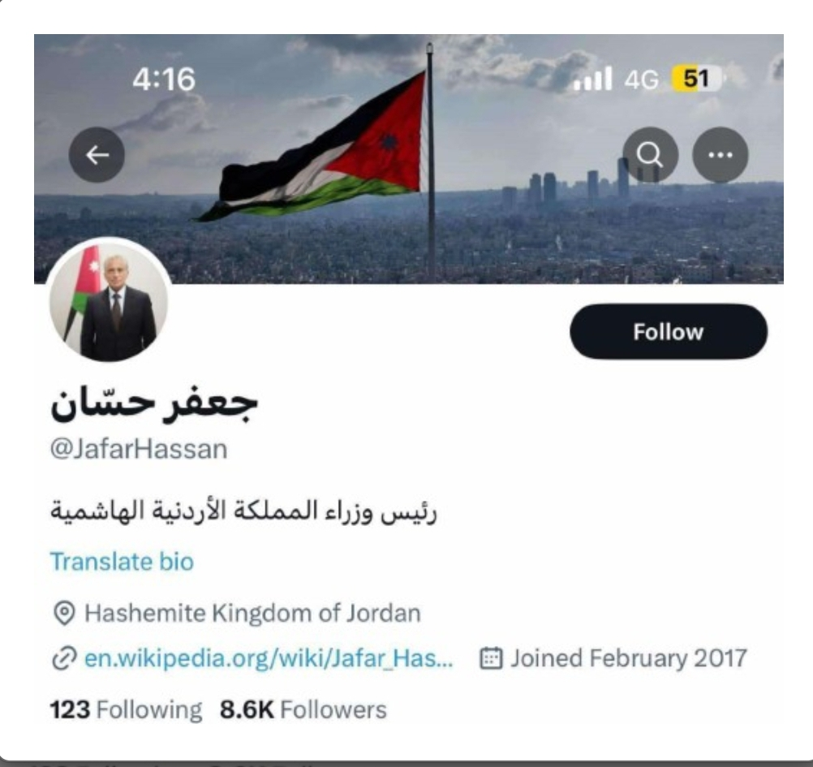Tap the Arabic display name heading
The height and width of the screenshot is (767, 813).
(154, 403)
